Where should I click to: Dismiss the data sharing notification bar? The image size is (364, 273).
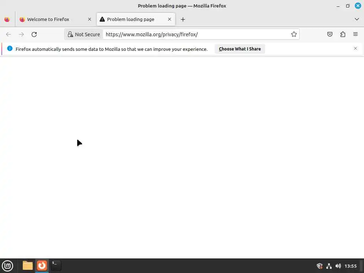point(355,48)
